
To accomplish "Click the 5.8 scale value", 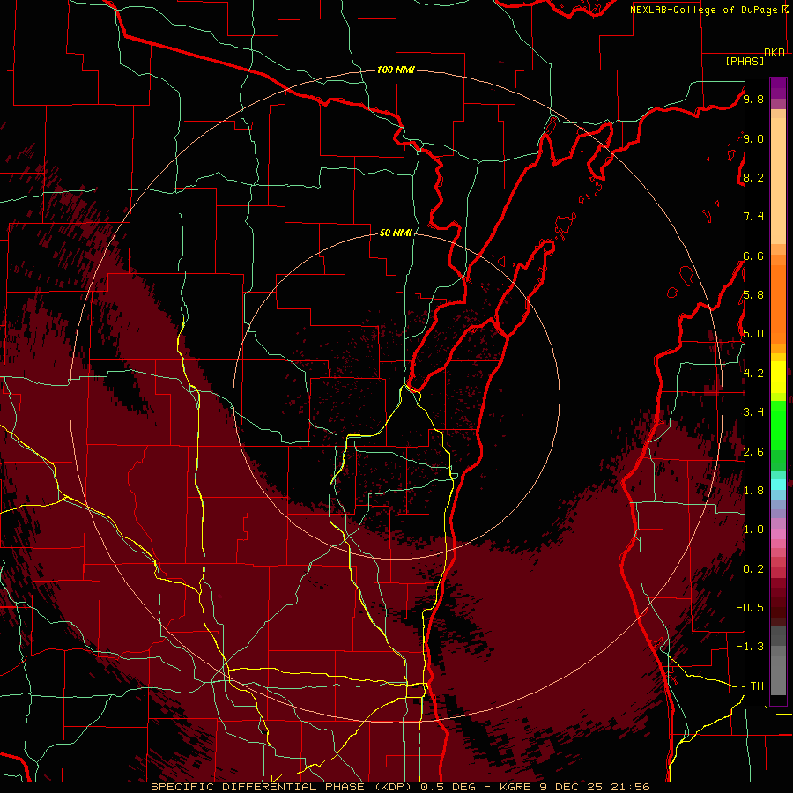I will tap(753, 295).
